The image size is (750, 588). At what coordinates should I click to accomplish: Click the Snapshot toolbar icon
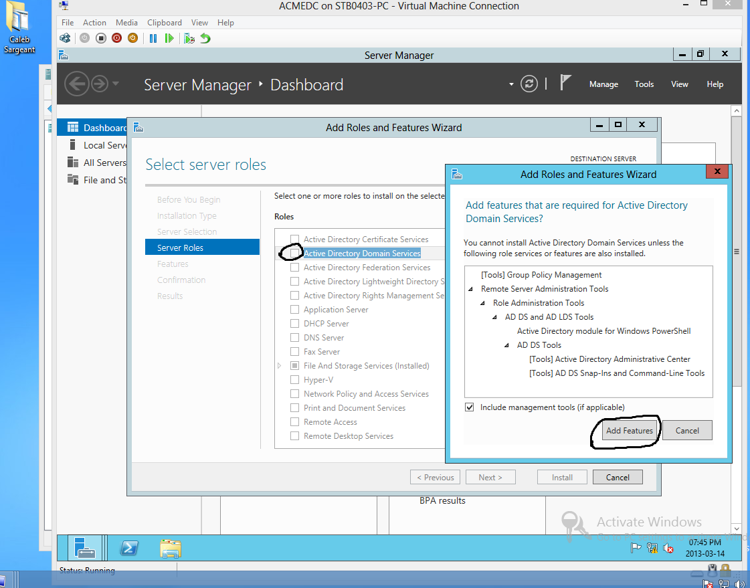[x=189, y=38]
